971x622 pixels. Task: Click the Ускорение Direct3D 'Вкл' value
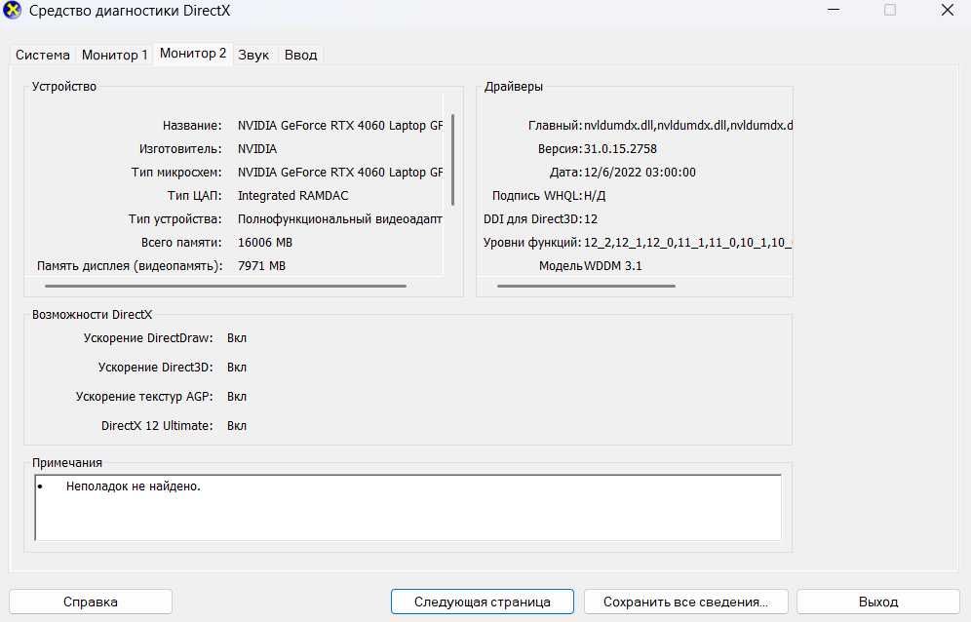[237, 368]
